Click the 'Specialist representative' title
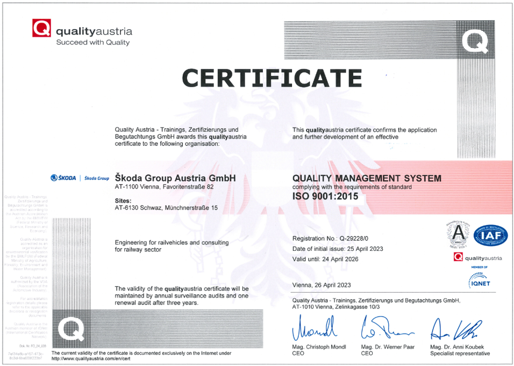 tap(460, 354)
